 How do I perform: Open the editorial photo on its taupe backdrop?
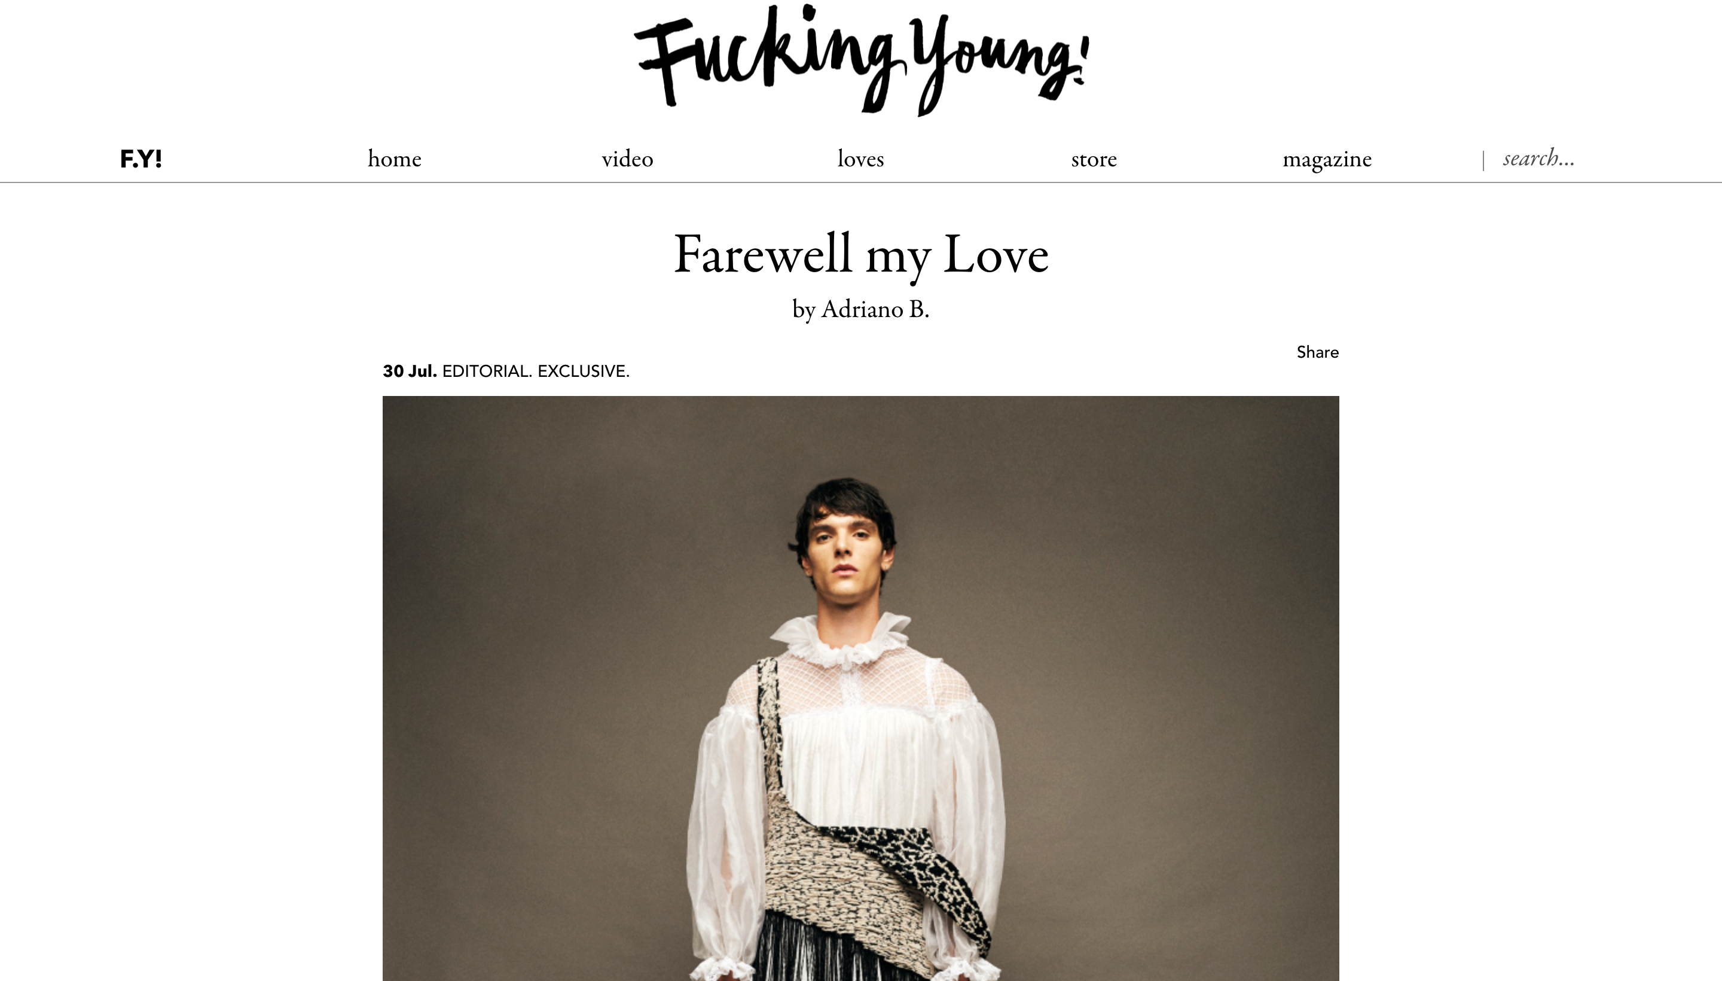[860, 688]
